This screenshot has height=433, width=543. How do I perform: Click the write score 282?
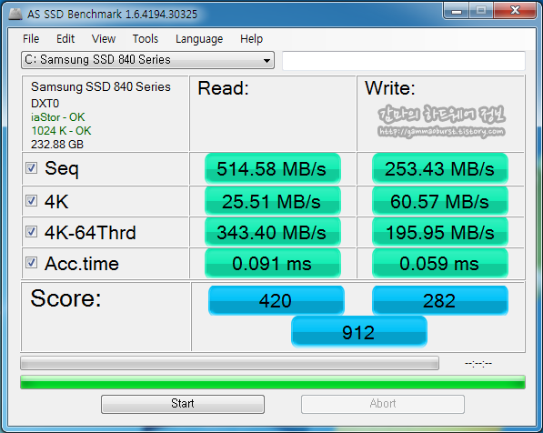pos(440,300)
